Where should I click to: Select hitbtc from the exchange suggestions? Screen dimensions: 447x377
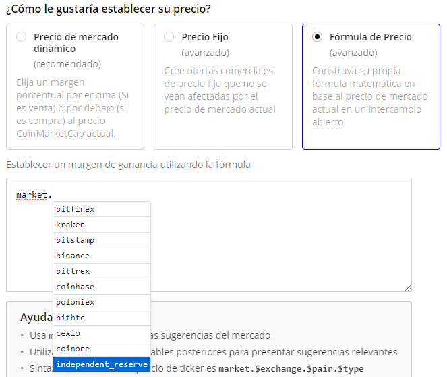[x=102, y=318]
